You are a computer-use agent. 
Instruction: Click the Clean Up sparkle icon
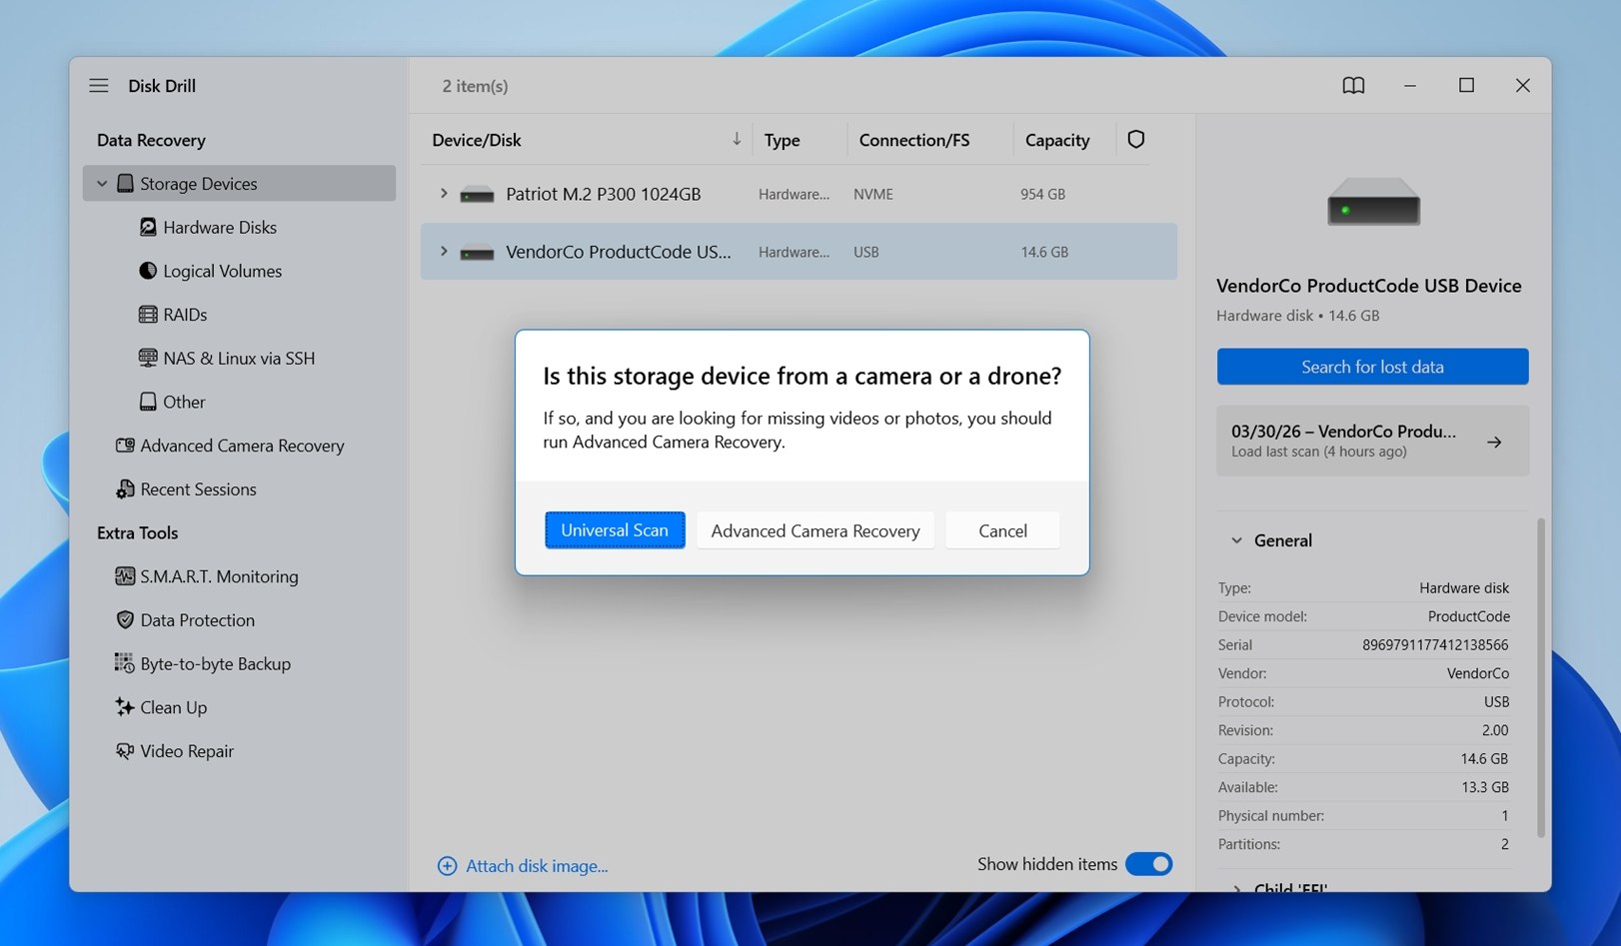125,707
